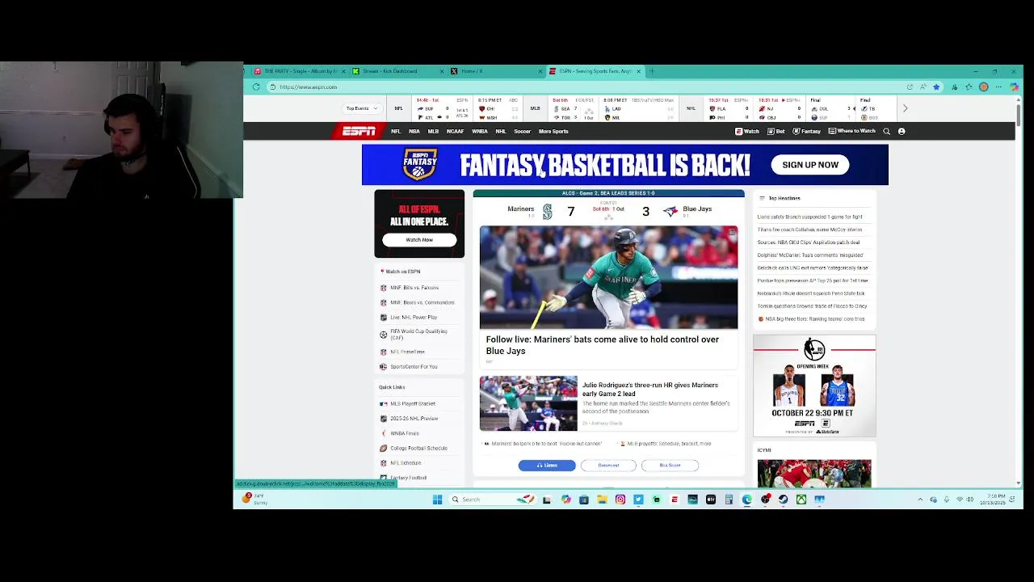The width and height of the screenshot is (1034, 582).
Task: Open the browser profile avatar icon
Action: tap(983, 86)
